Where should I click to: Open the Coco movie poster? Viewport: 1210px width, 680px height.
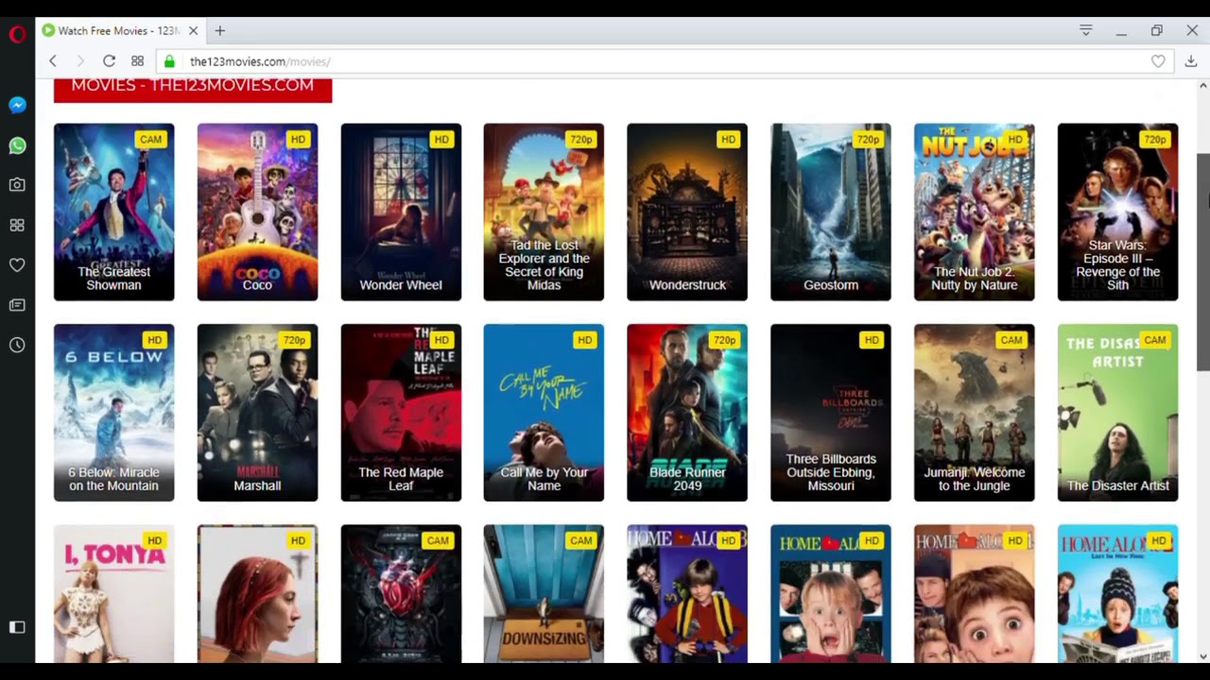(257, 212)
